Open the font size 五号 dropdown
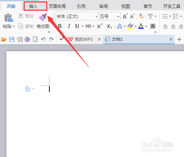This screenshot has width=184, height=157. pos(118,16)
